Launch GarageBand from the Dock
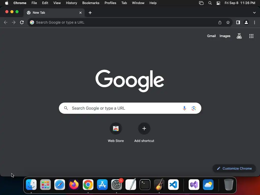Image resolution: width=260 pixels, height=195 pixels. (x=159, y=185)
